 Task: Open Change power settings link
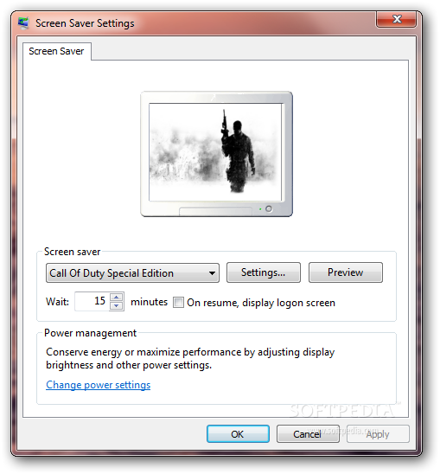99,385
